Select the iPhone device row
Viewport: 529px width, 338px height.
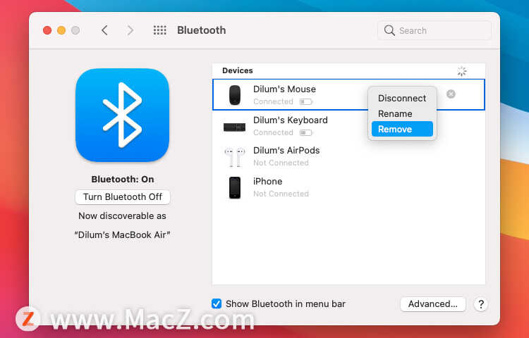(348, 187)
